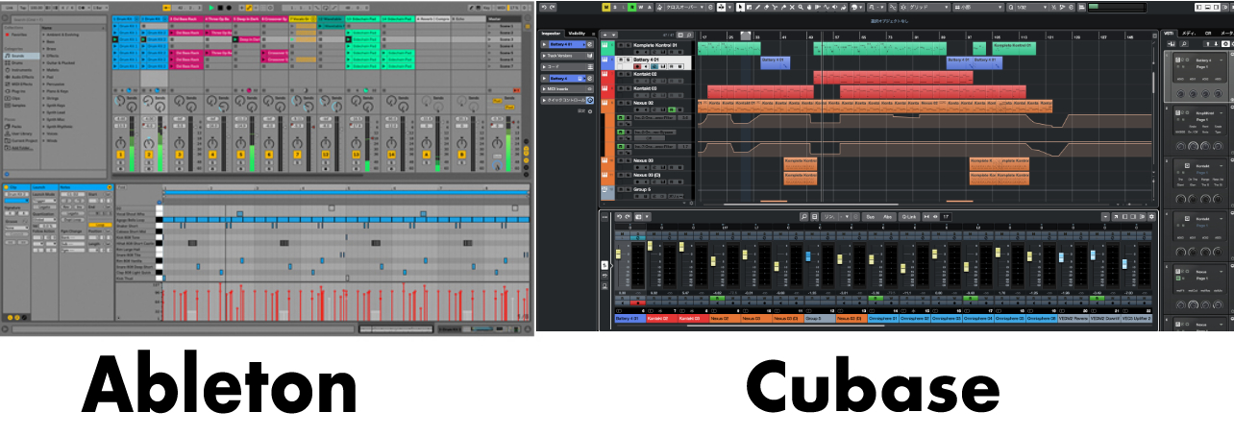Click Redo arrow in Cubase toolbar

553,7
